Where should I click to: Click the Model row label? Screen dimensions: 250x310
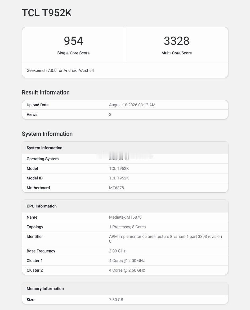tap(32, 169)
